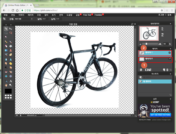Select the Burn tool

(x=11, y=68)
